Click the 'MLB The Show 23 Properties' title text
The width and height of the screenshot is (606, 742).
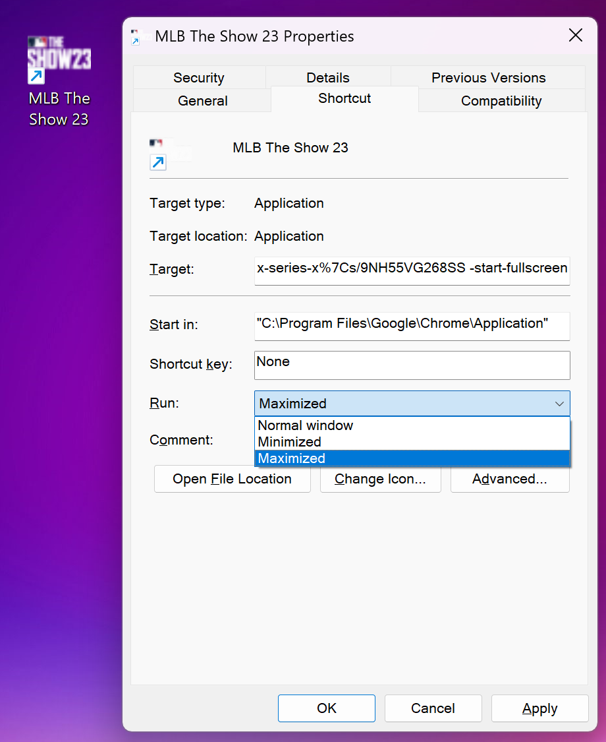pos(254,36)
